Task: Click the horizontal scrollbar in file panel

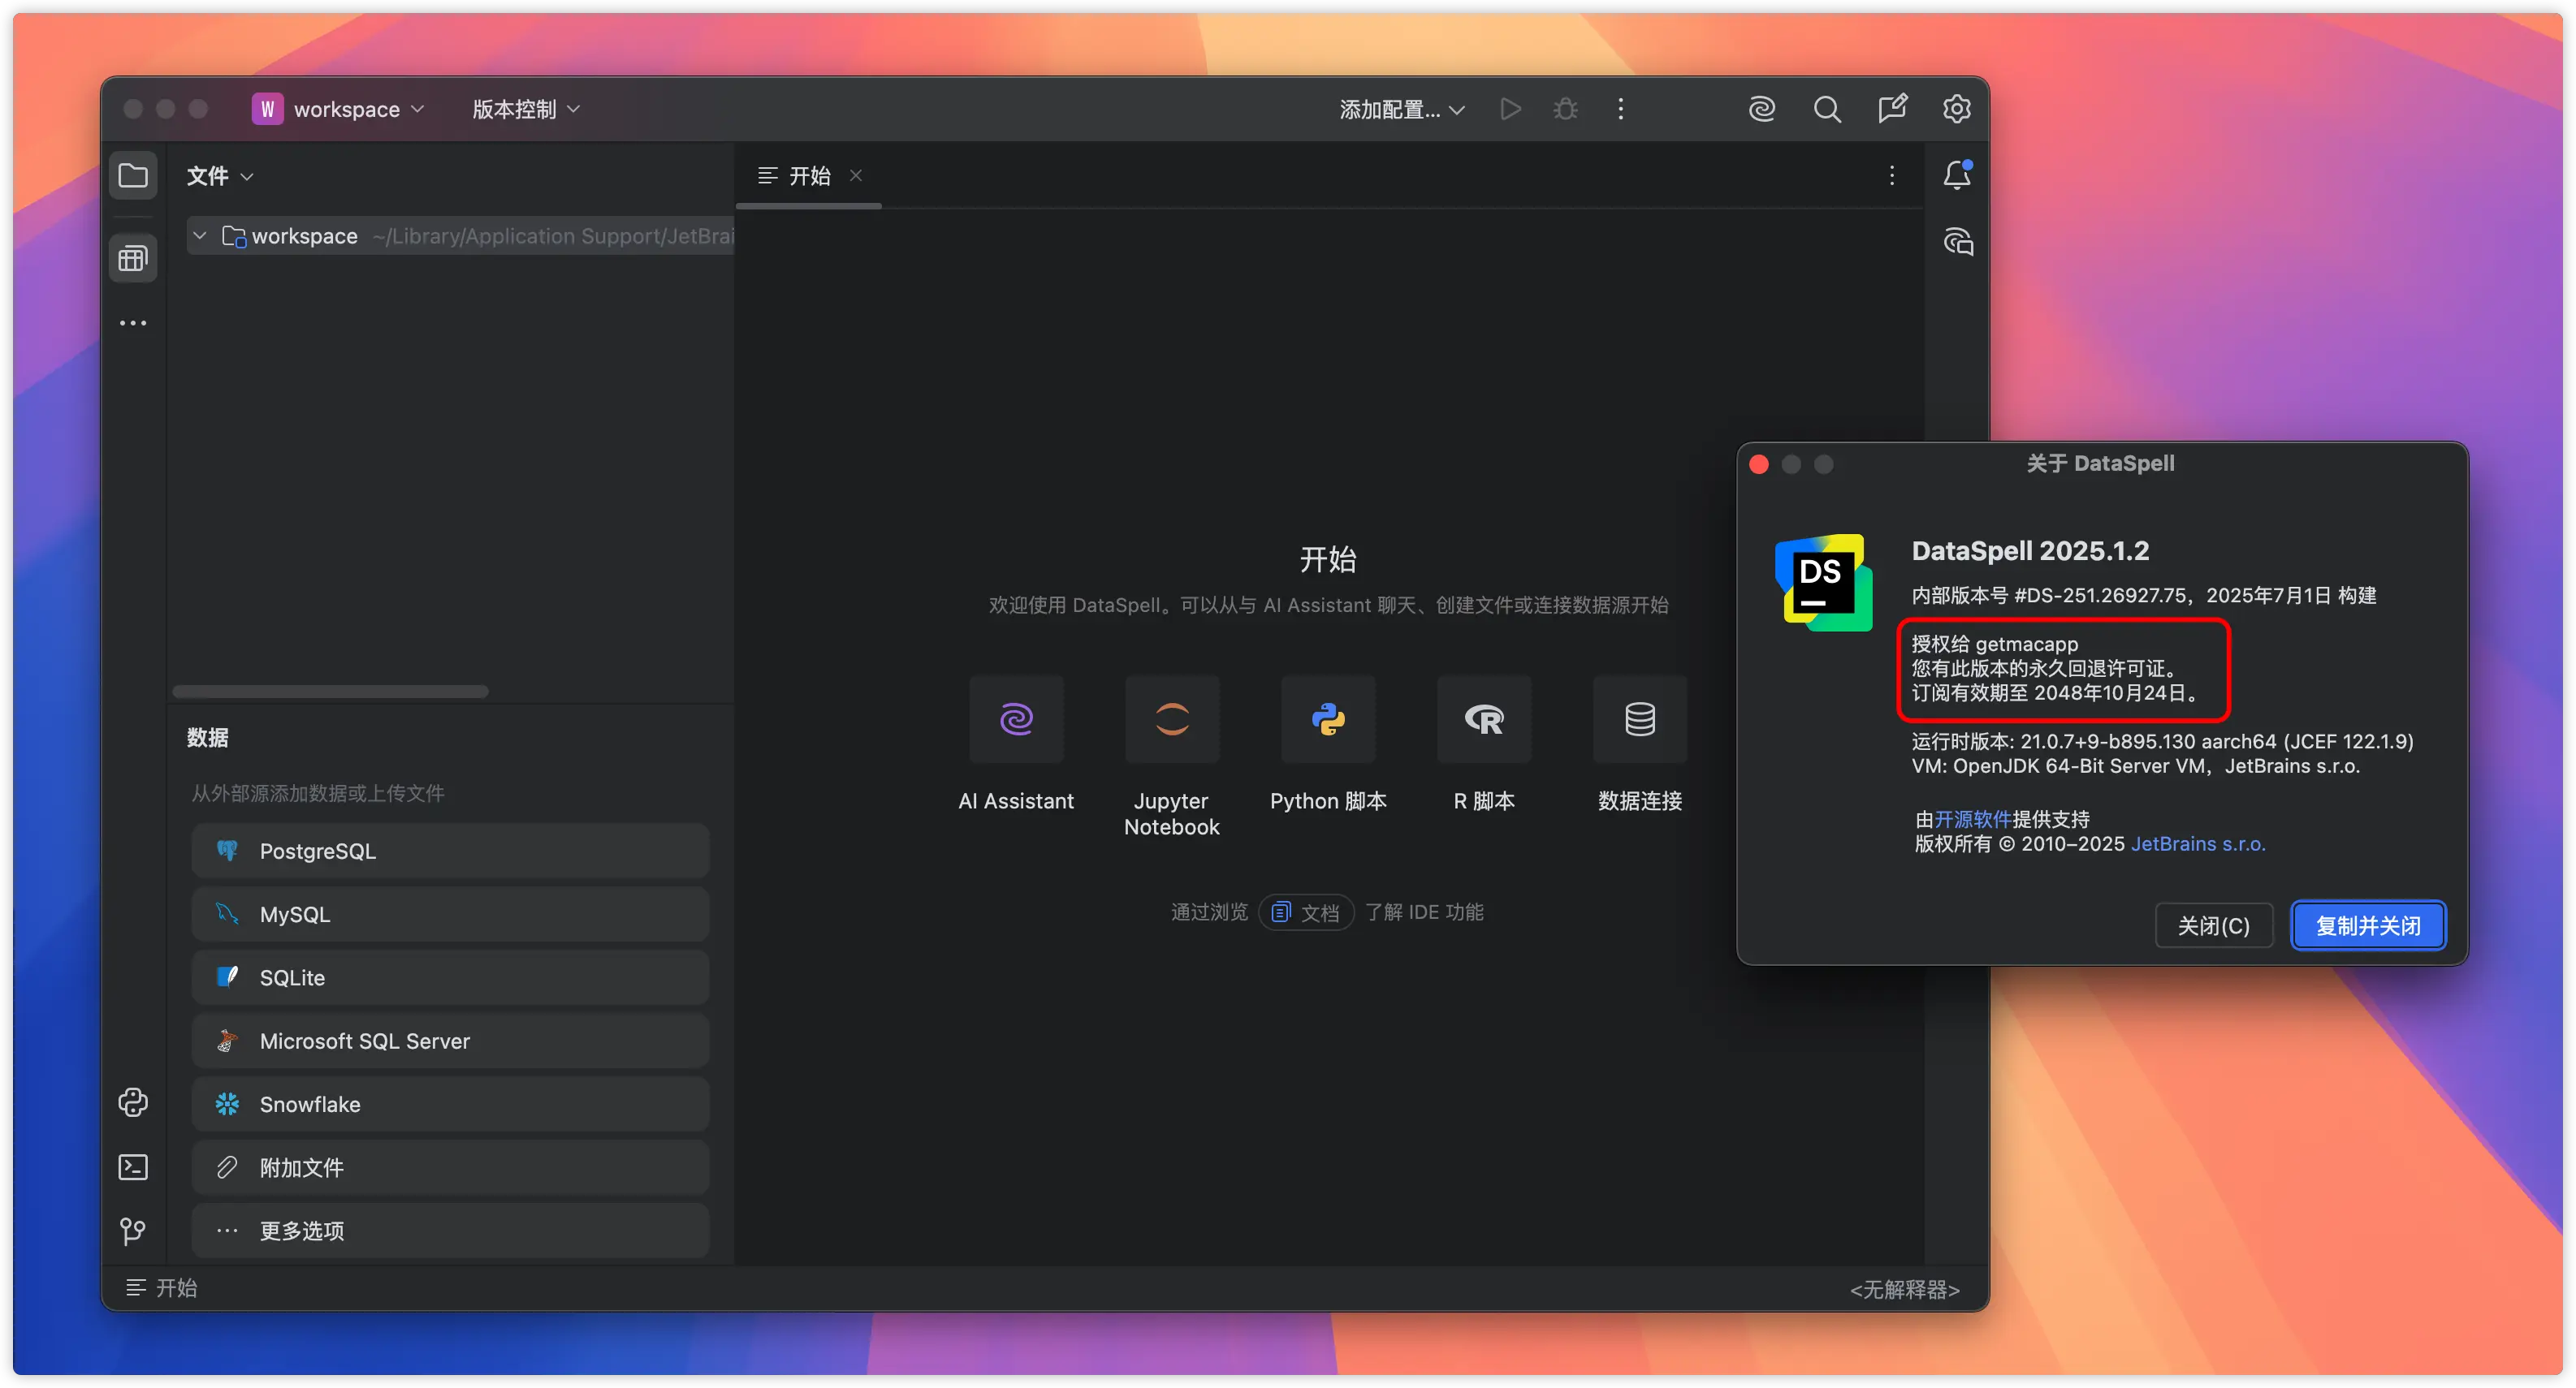Action: 330,692
